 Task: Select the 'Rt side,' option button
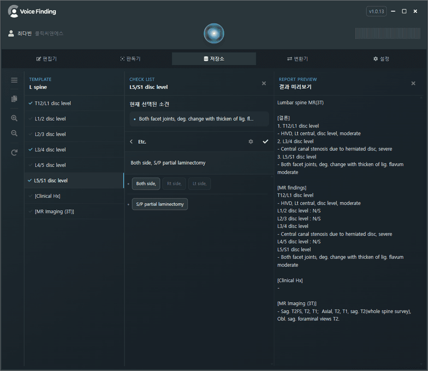coord(174,183)
